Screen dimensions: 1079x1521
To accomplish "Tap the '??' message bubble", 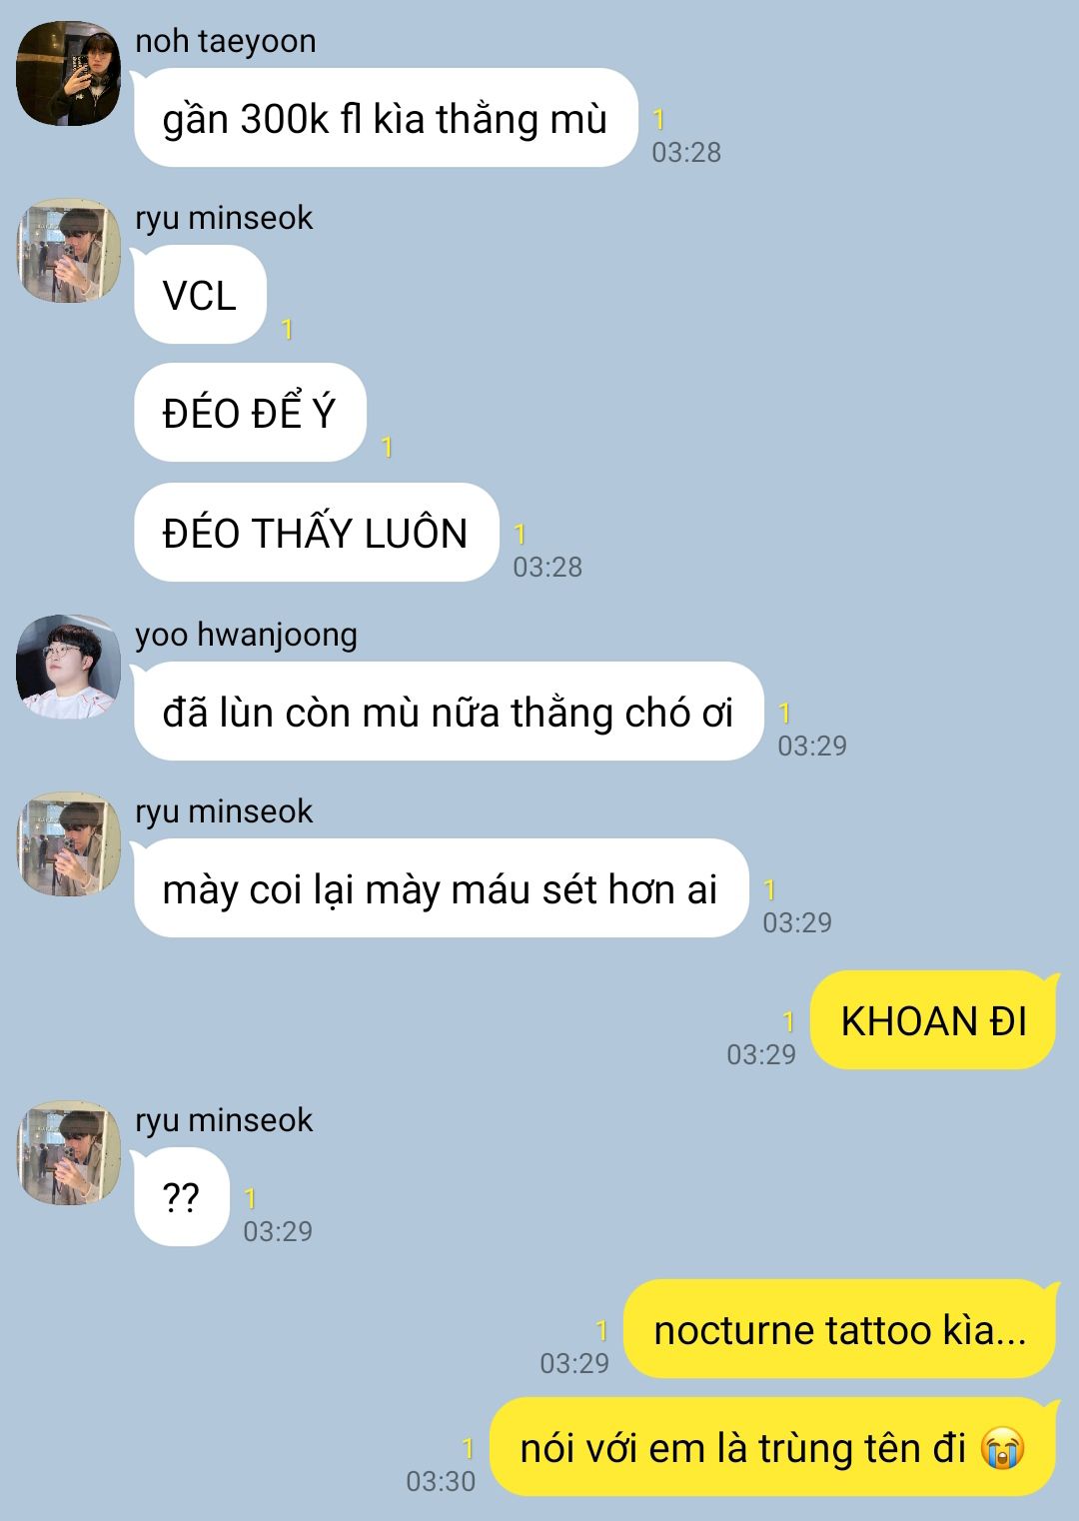I will pyautogui.click(x=182, y=1197).
